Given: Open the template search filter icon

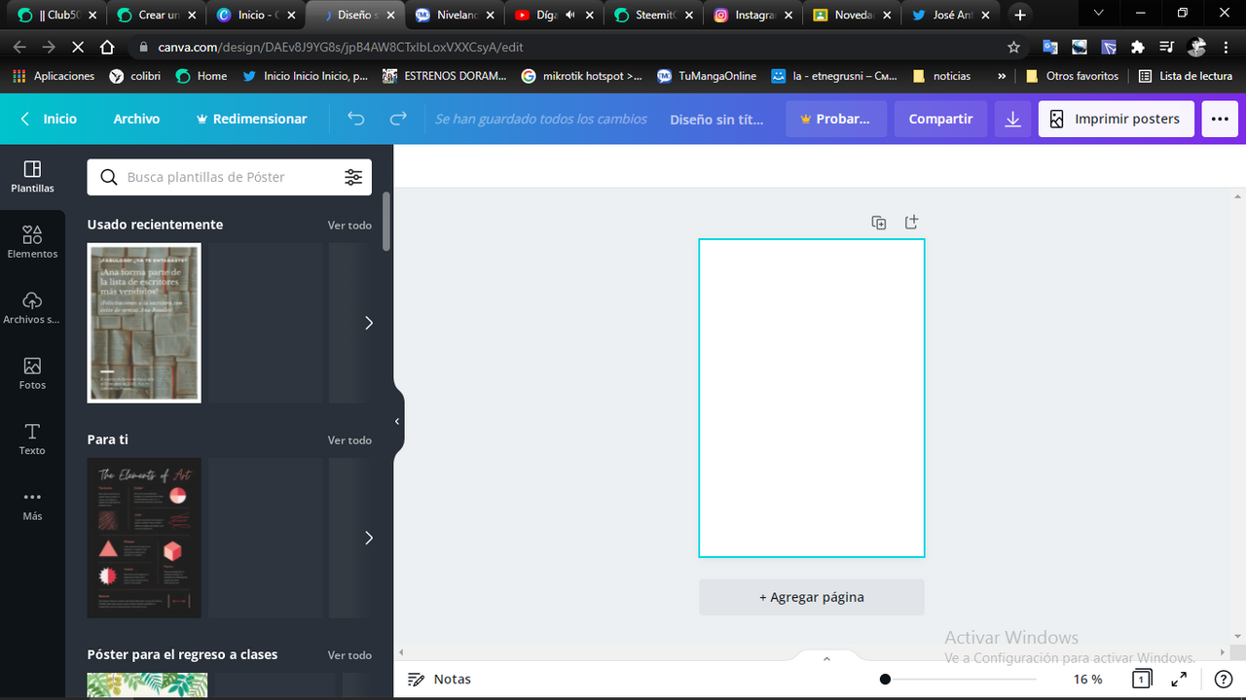Looking at the screenshot, I should click(353, 177).
